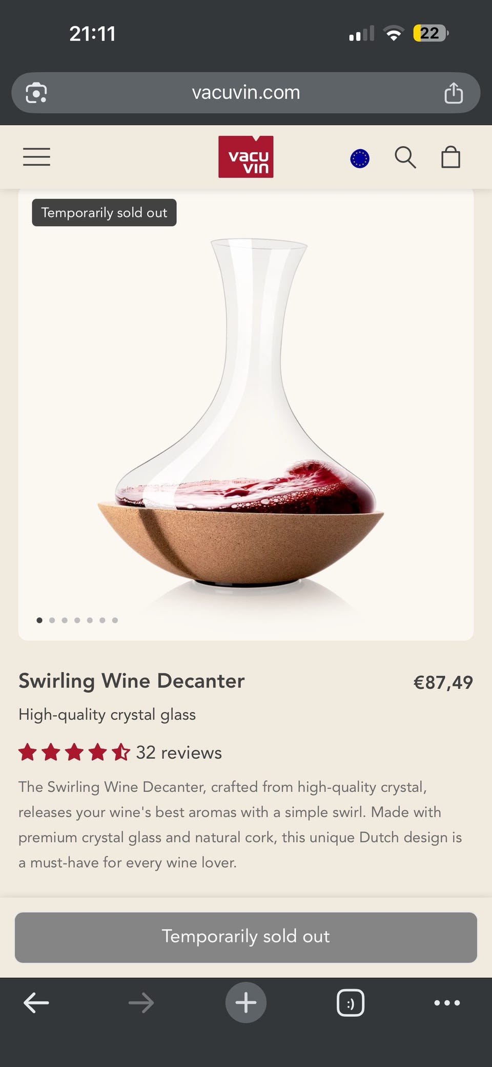Tap the camera lens icon in address bar
The height and width of the screenshot is (1067, 492).
tap(36, 93)
